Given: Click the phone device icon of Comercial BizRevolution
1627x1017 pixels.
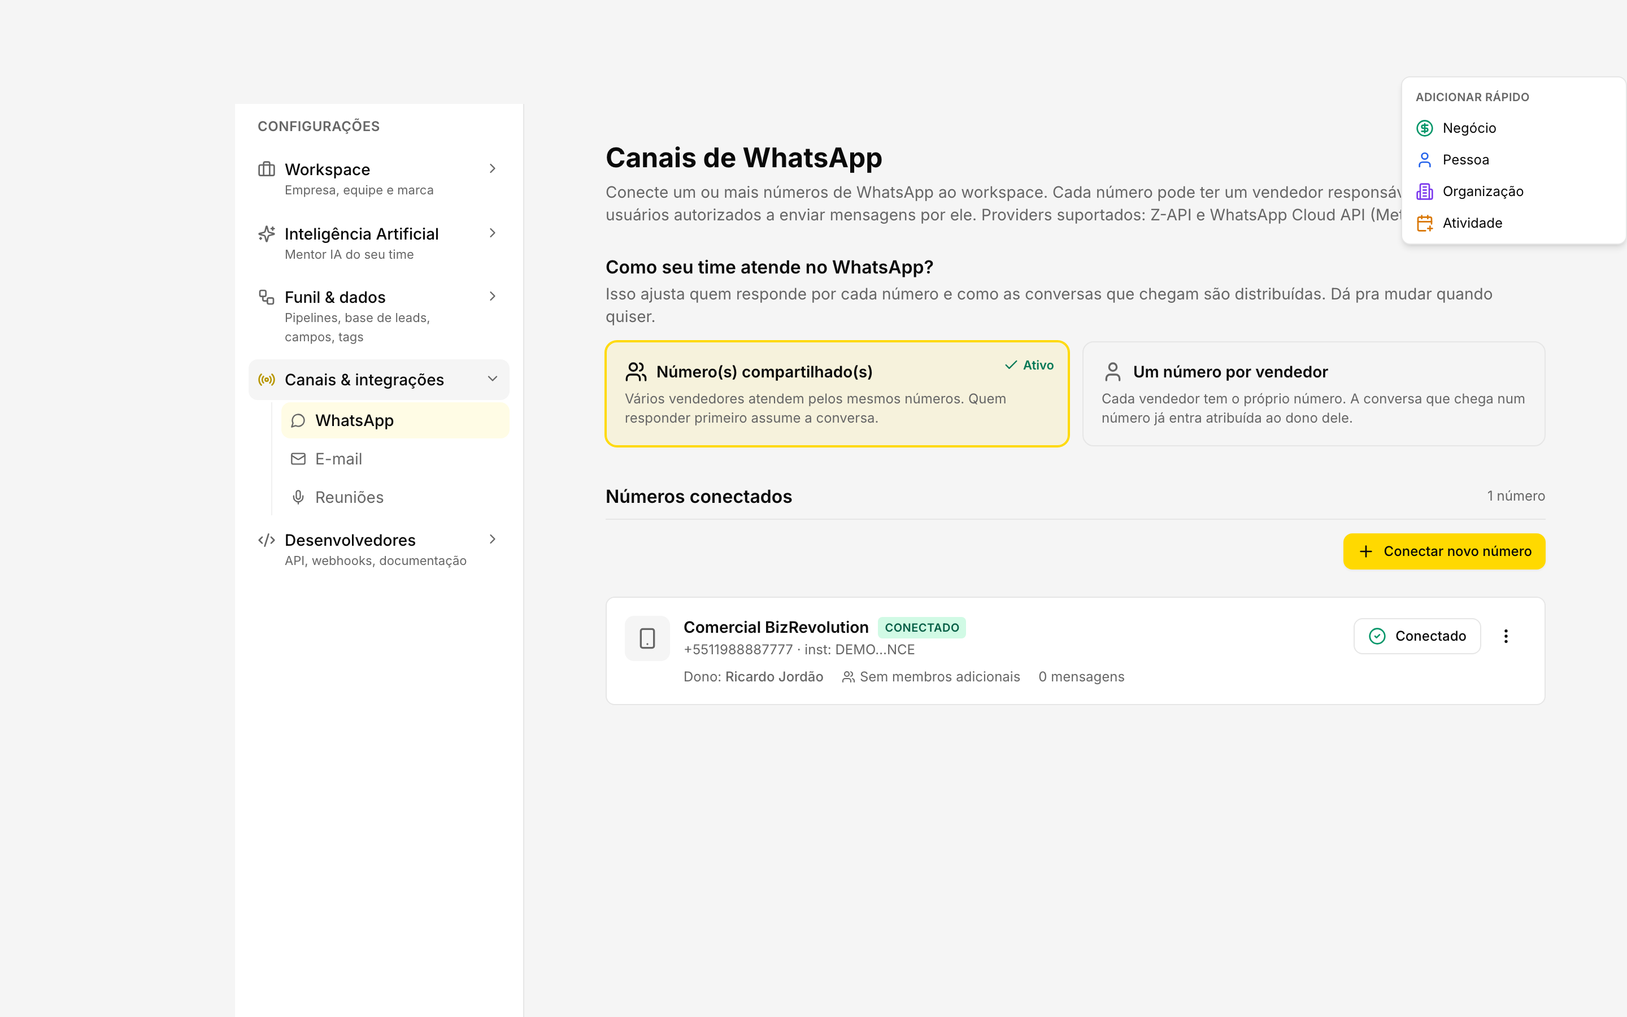Looking at the screenshot, I should point(647,638).
